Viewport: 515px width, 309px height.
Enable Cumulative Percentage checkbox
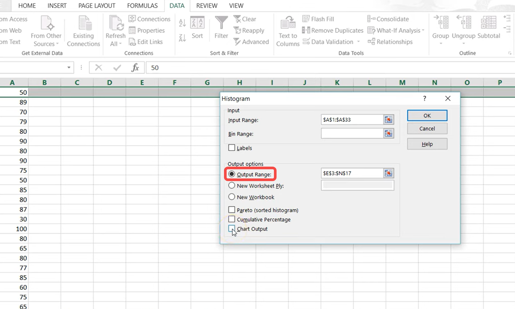pos(232,219)
